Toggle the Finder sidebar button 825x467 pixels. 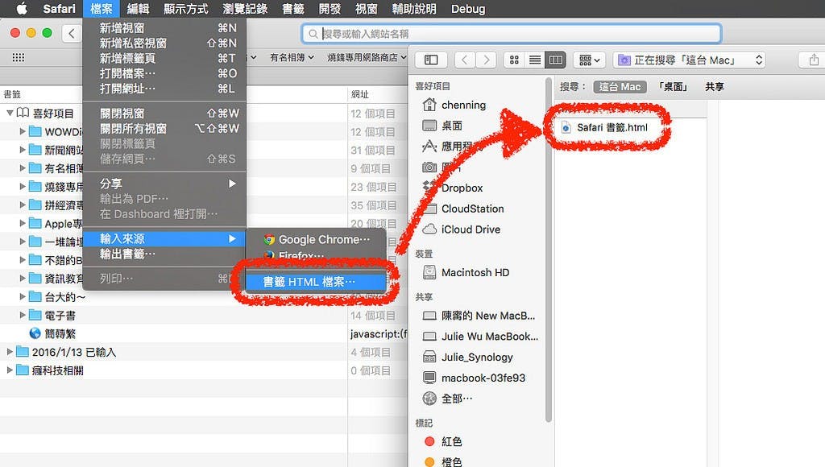coord(431,60)
